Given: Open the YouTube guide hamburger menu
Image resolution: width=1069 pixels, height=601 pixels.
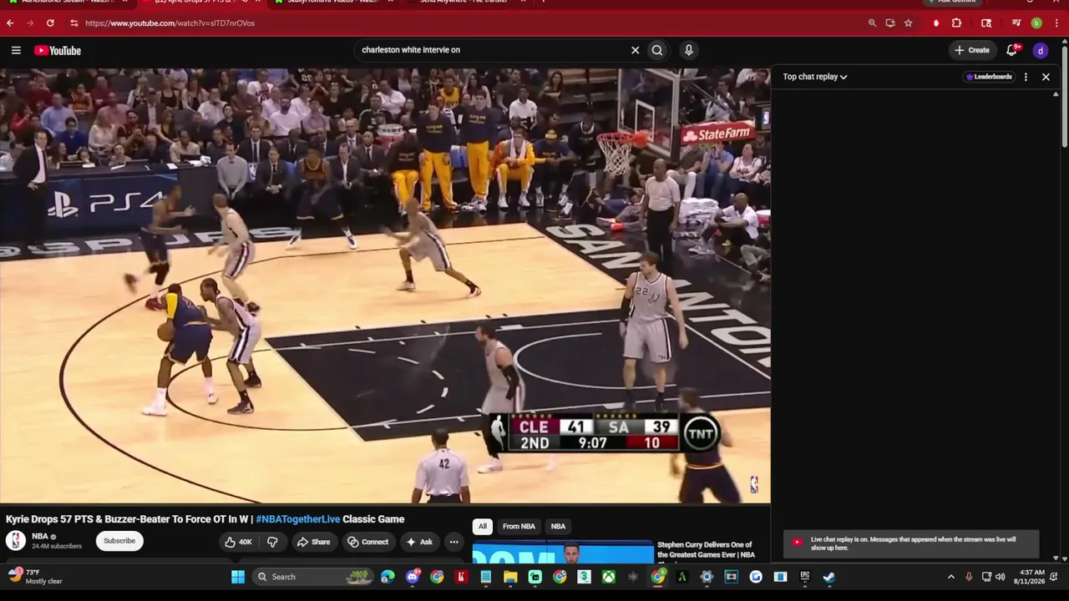Looking at the screenshot, I should [16, 50].
